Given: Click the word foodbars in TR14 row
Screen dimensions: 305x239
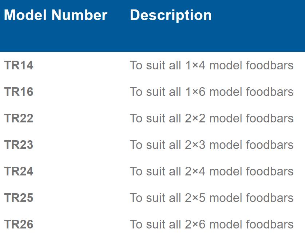Looking at the screenshot, I should coord(270,66).
